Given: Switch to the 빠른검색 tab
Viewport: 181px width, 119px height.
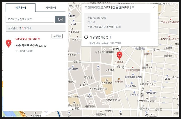Looking at the screenshot, I should [x=21, y=8].
